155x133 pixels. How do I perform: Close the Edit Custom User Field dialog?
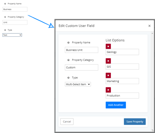(149, 26)
